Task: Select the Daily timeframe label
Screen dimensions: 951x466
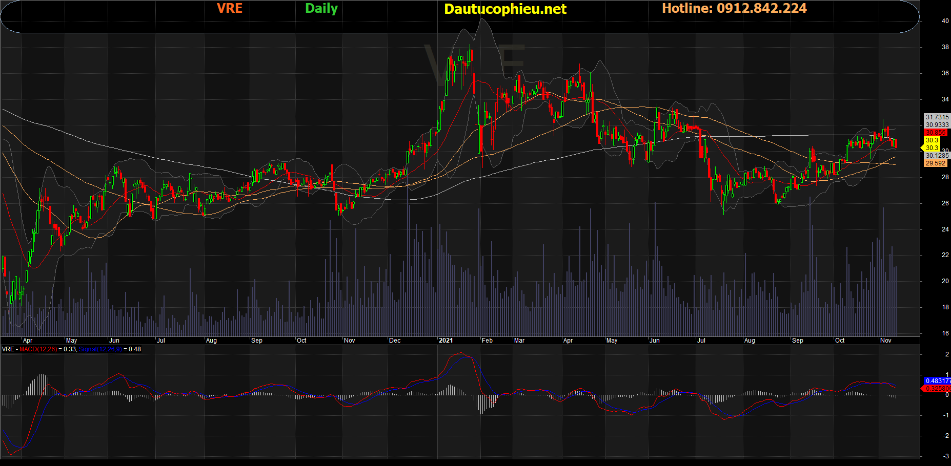Action: [x=321, y=9]
